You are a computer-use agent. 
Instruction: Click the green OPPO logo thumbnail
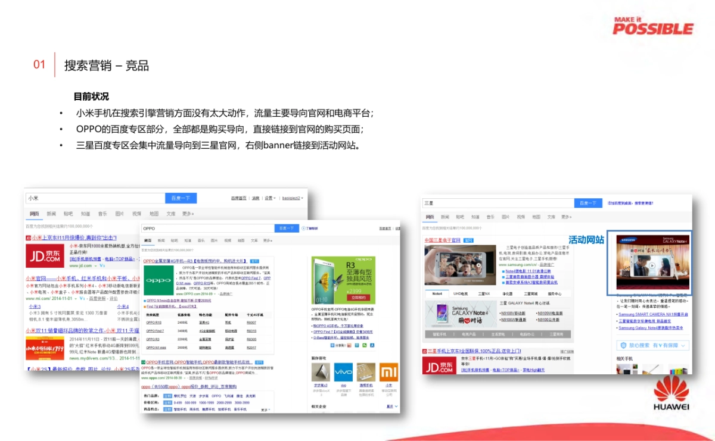click(x=158, y=280)
